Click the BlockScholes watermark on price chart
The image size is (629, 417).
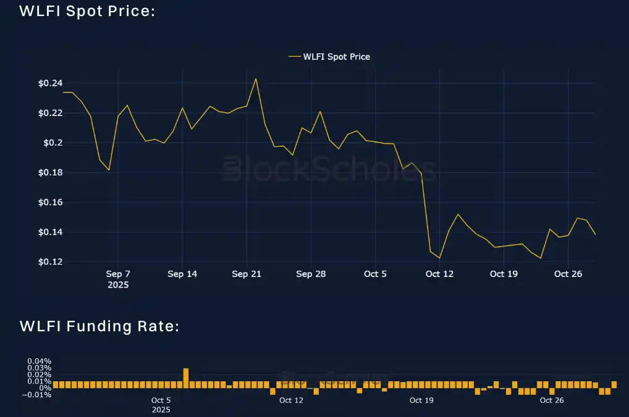click(x=329, y=170)
